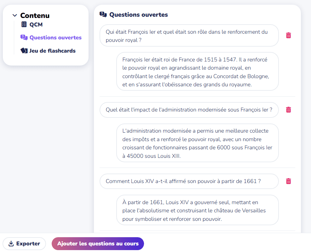Edit the Louis XIV 1661 question field

point(189,181)
